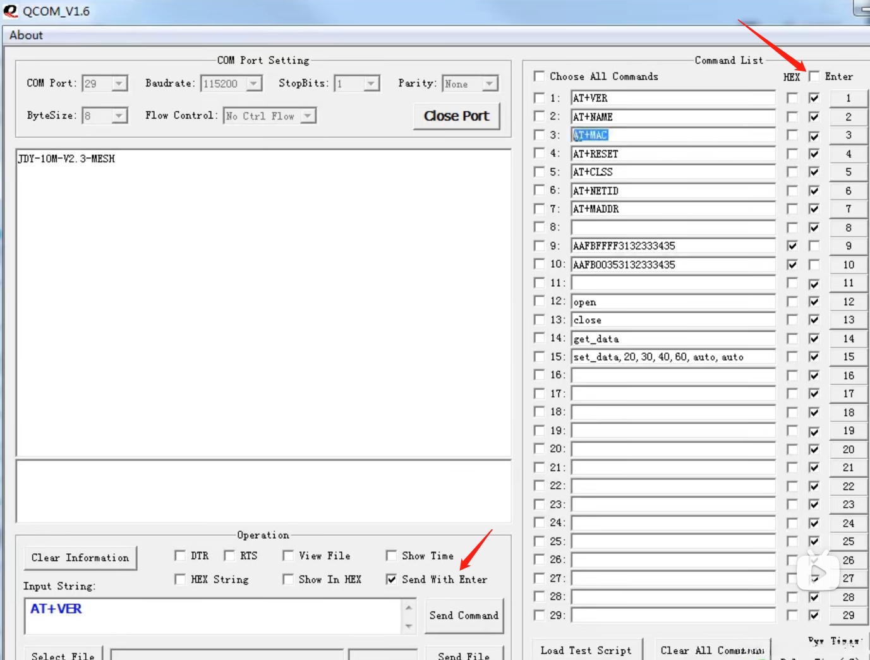The width and height of the screenshot is (870, 660).
Task: Click the Clear Information button
Action: [x=80, y=558]
